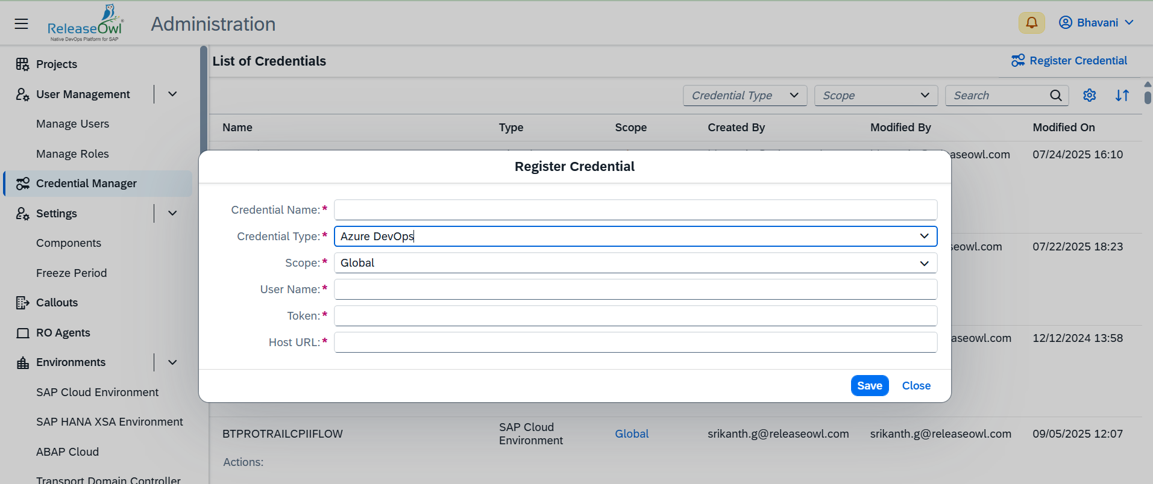Click the Global scope link
This screenshot has height=484, width=1153.
[x=631, y=434]
